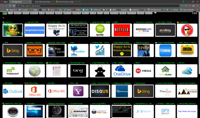Open the multicolored FVD extension icon

(182, 6)
